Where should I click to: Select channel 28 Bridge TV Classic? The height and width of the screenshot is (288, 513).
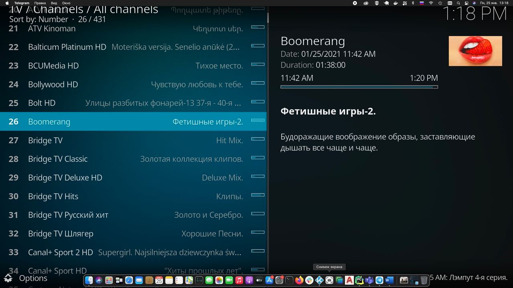(133, 159)
